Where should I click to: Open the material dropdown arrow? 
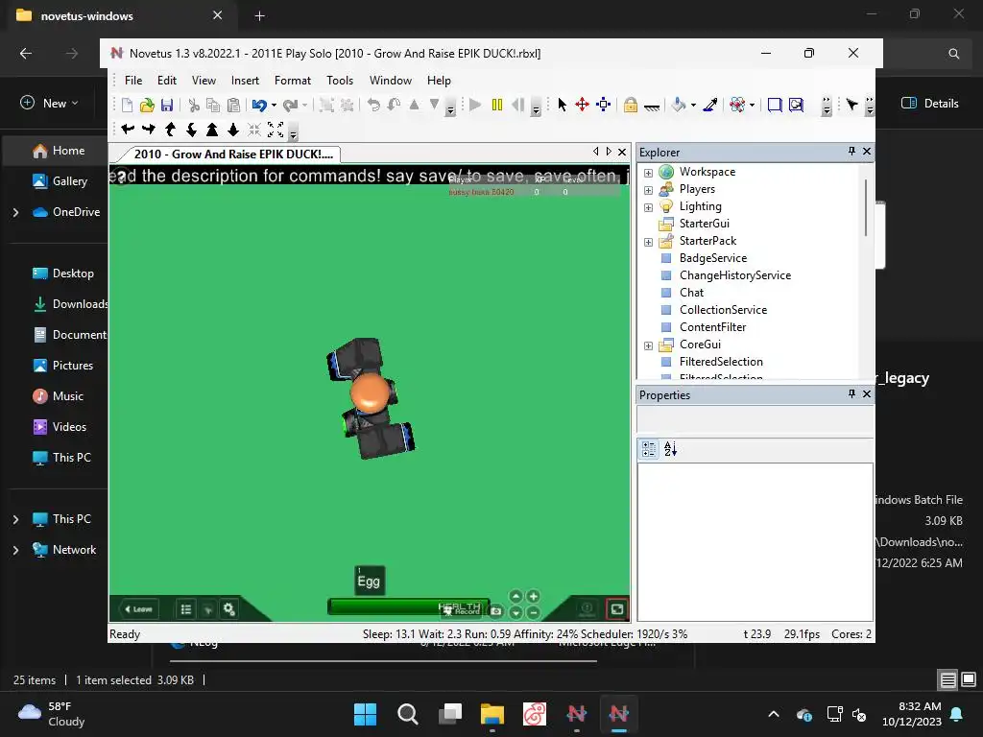point(752,106)
